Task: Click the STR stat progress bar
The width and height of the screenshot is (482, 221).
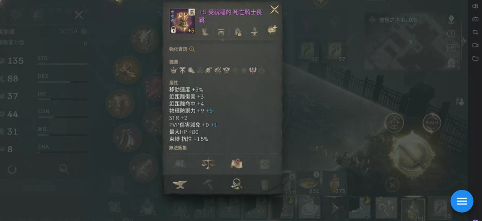Action: point(62,64)
